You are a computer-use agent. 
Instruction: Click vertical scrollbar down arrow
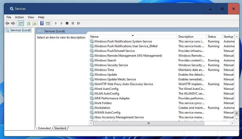(236, 119)
